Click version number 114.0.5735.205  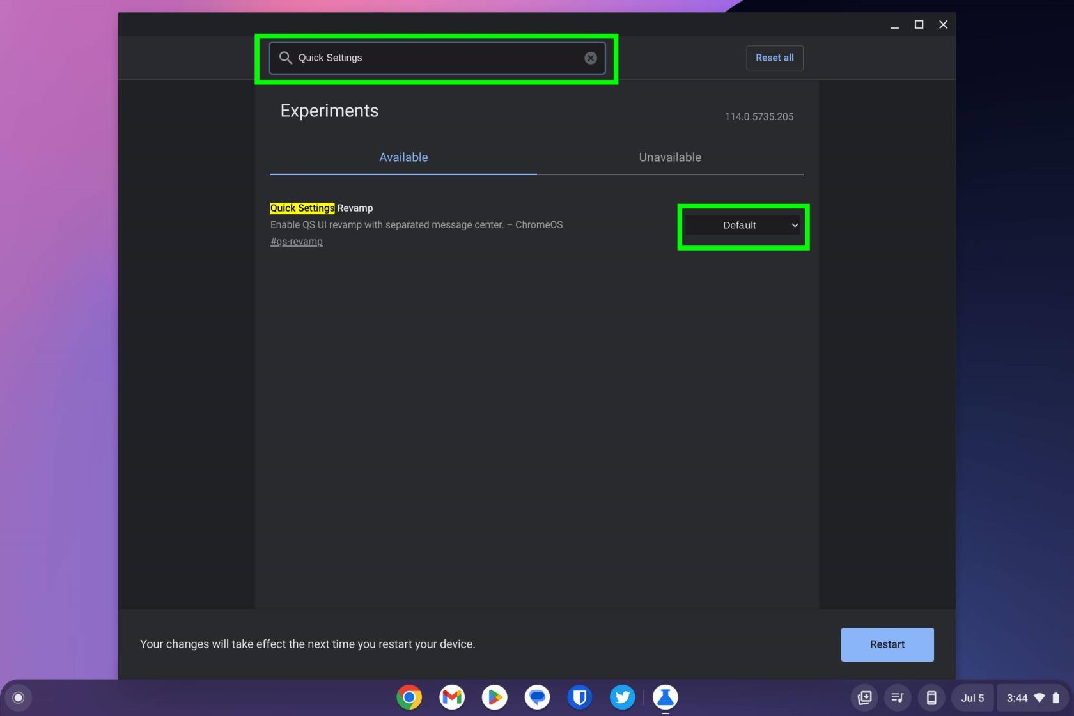point(759,116)
